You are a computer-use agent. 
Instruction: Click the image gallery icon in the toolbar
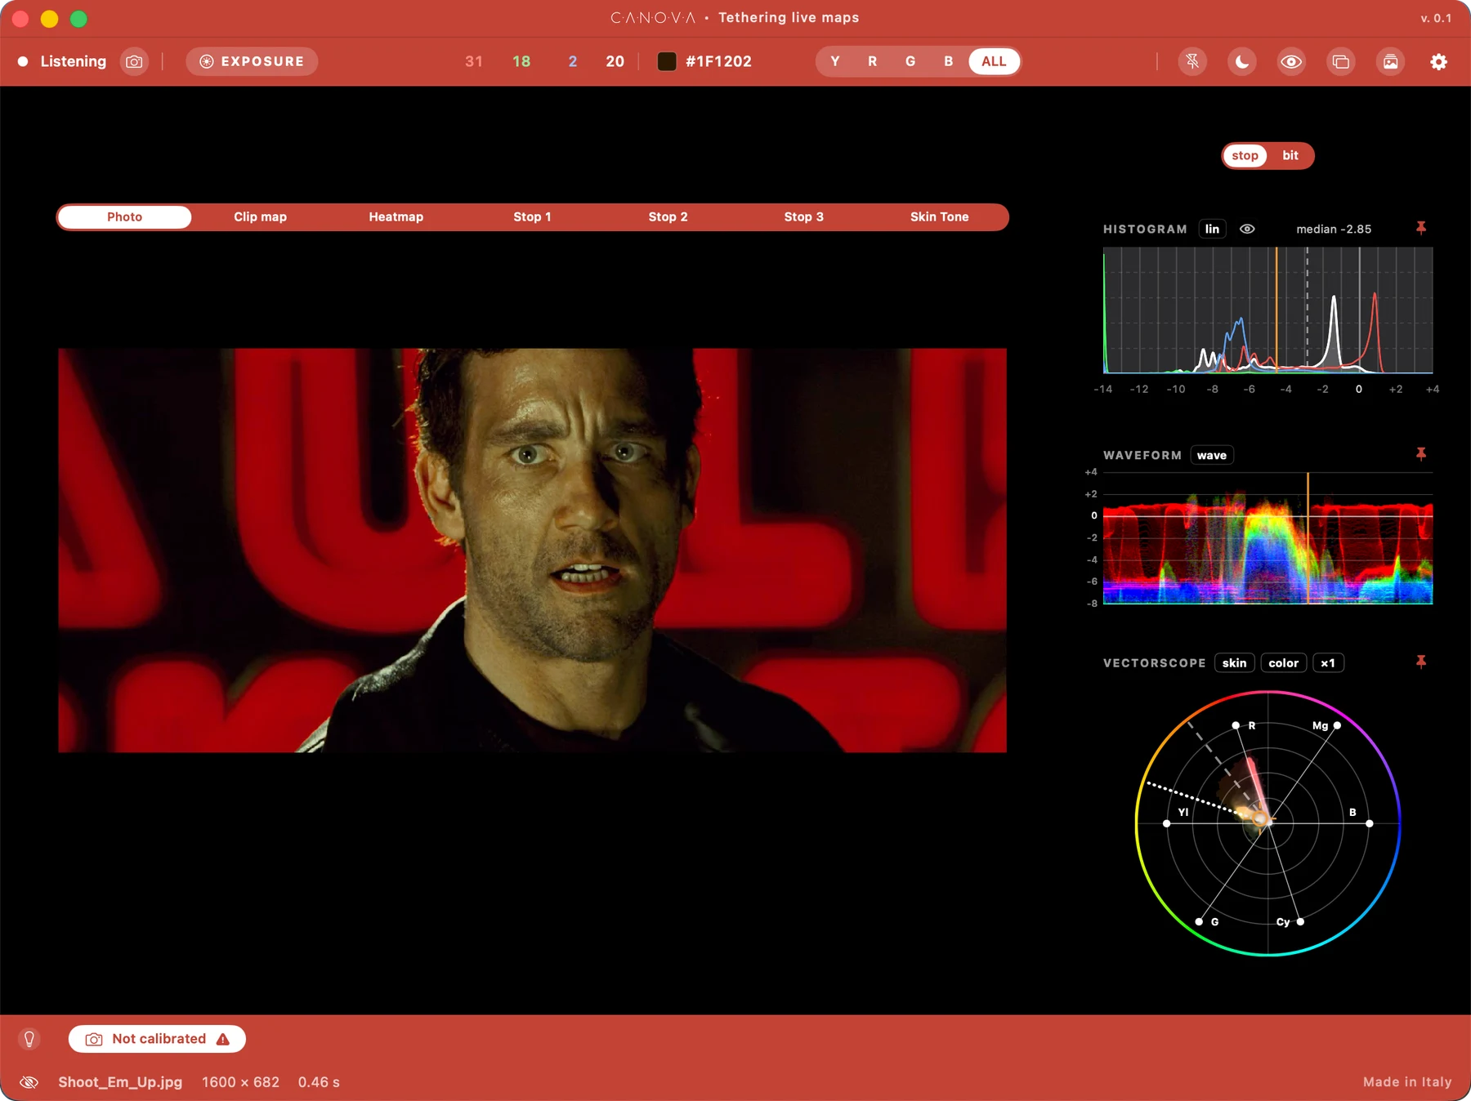1390,61
